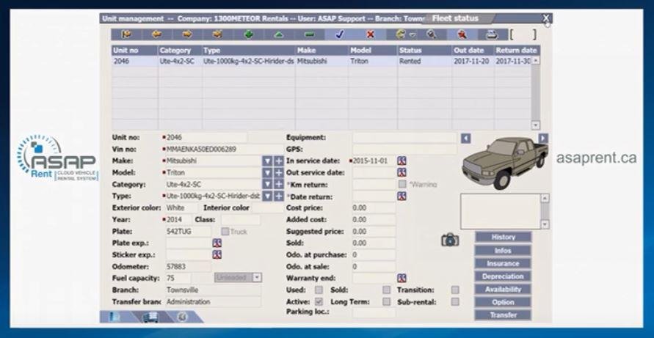The image size is (654, 338).
Task: Go to last record toolbar icon
Action: tap(217, 34)
